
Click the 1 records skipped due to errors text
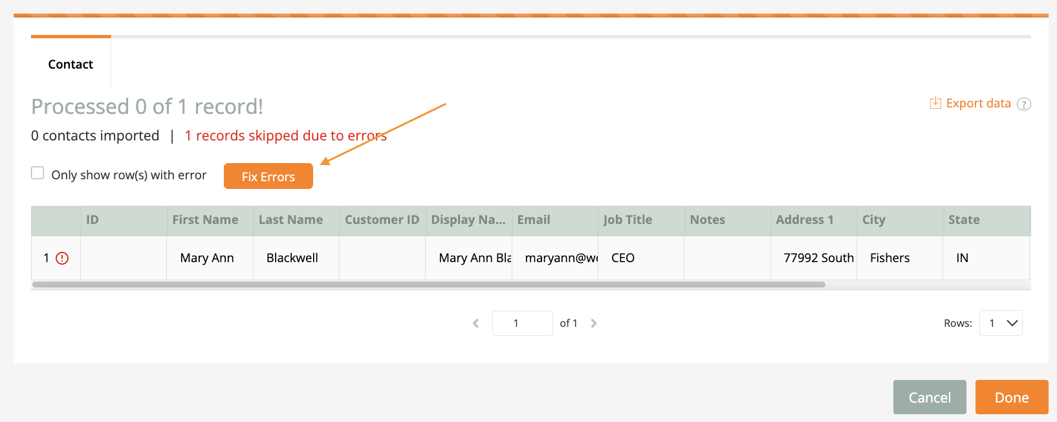pyautogui.click(x=286, y=136)
